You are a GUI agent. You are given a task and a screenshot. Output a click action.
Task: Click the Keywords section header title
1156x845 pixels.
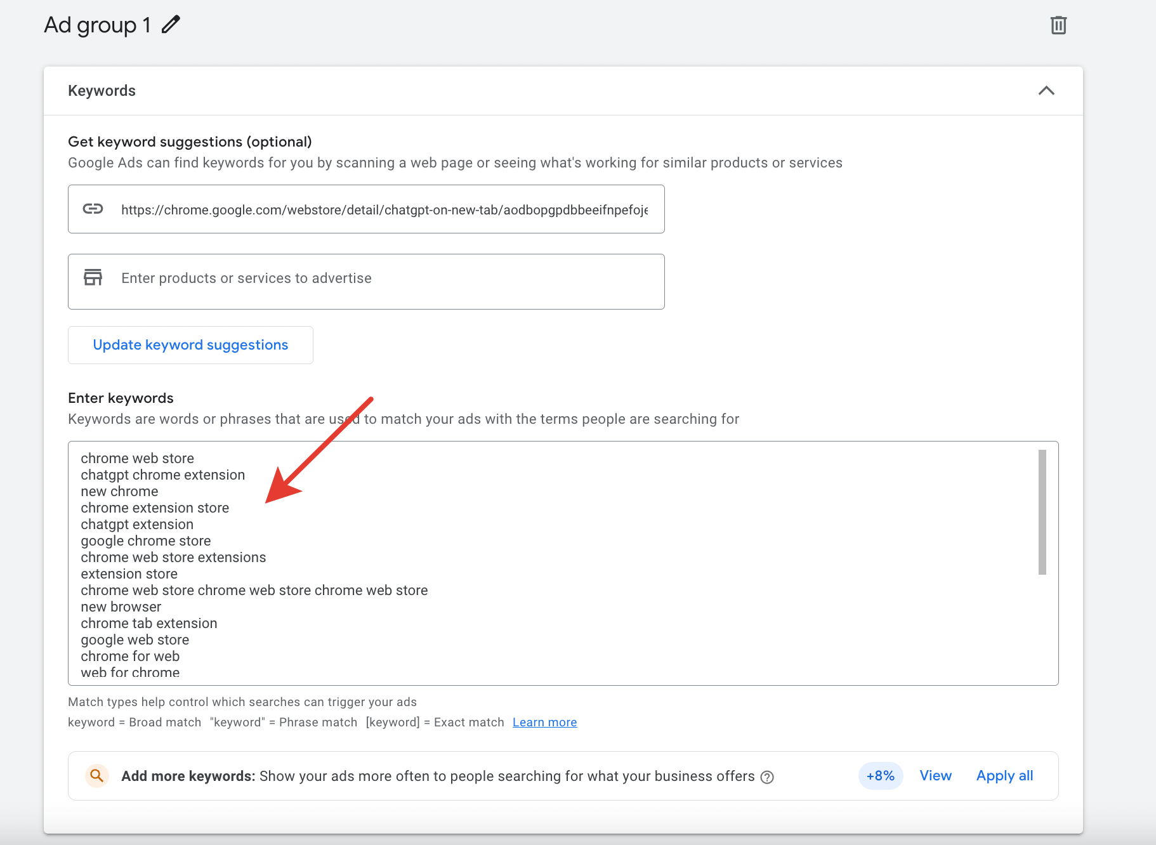pyautogui.click(x=102, y=91)
